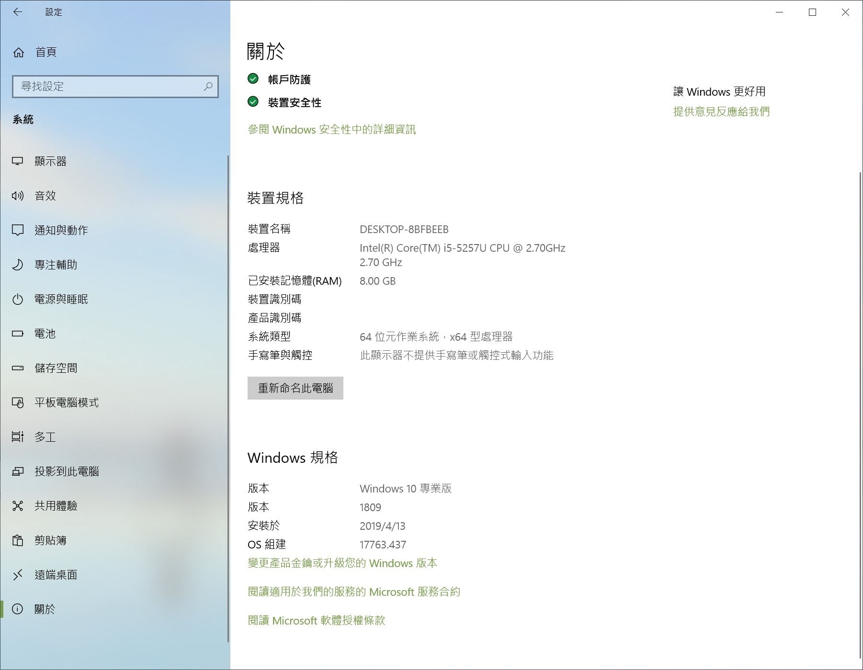This screenshot has width=863, height=670.
Task: Click the 8.00 GB RAM value
Action: click(x=378, y=281)
